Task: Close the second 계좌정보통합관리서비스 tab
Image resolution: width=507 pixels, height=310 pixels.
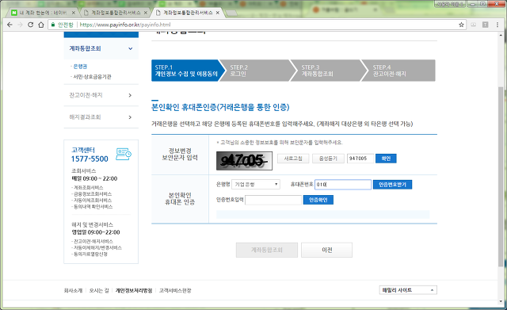Action: pyautogui.click(x=146, y=13)
